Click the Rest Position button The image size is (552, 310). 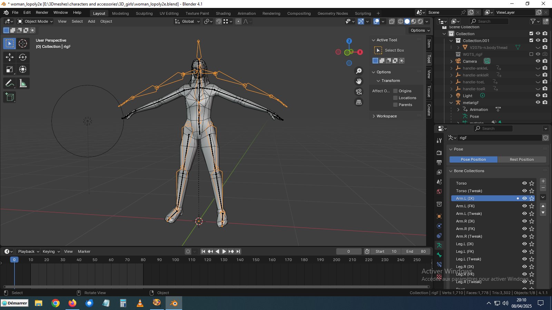point(522,159)
